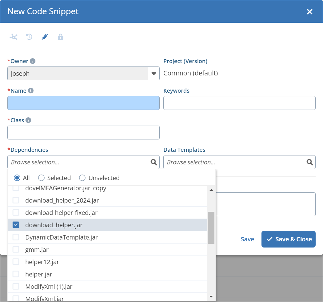Viewport: 323px width, 302px height.
Task: Click into the Class input field
Action: coord(83,132)
